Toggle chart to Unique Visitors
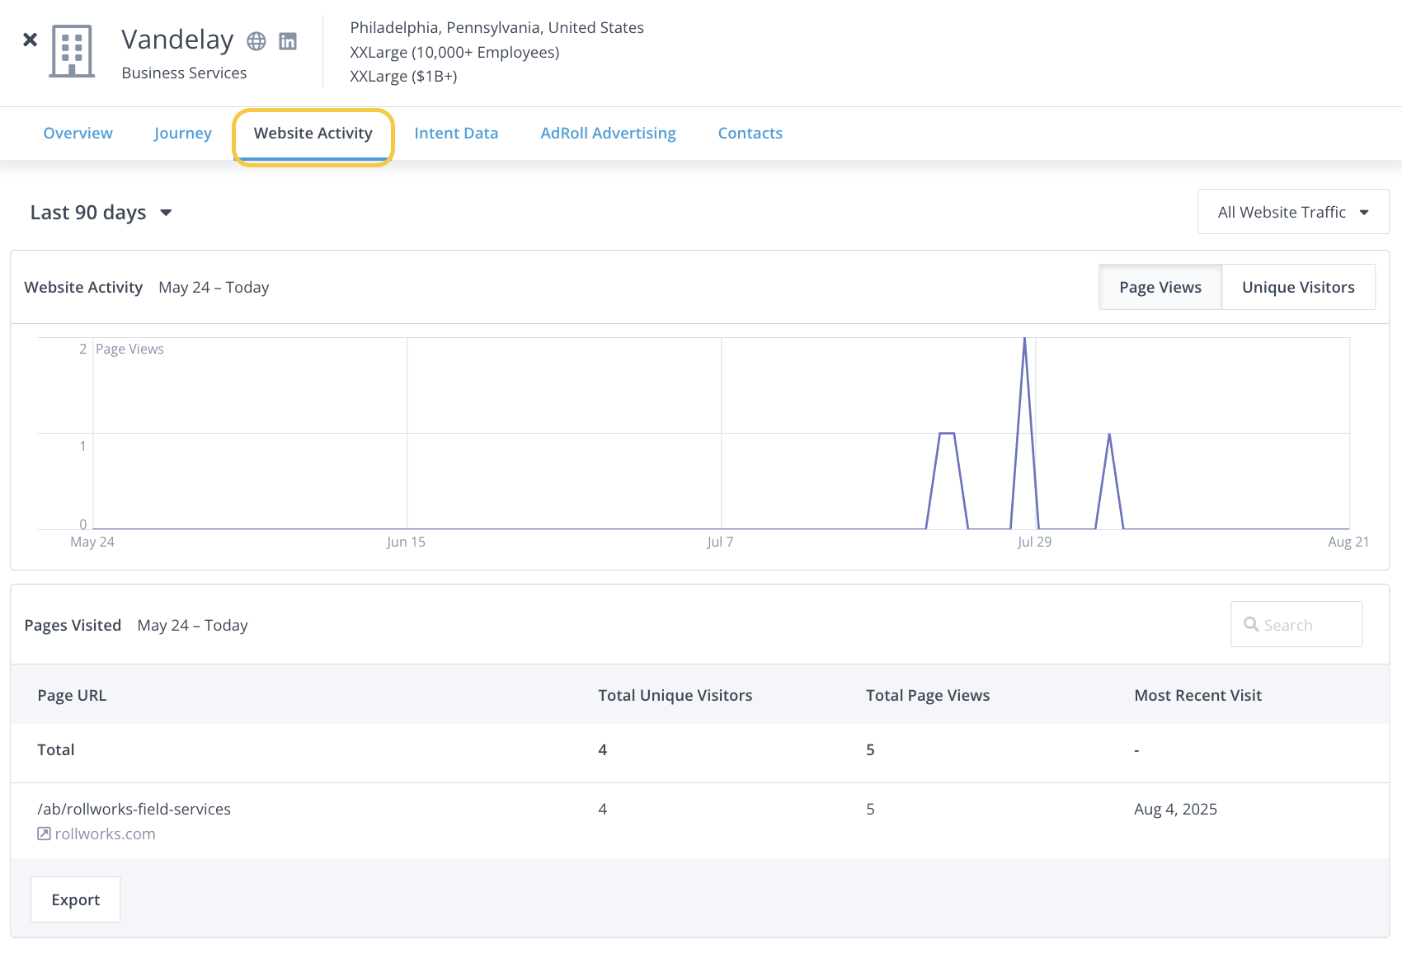 [x=1298, y=287]
